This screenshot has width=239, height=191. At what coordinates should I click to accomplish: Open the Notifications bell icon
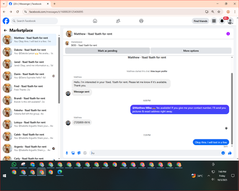pyautogui.click(x=222, y=21)
